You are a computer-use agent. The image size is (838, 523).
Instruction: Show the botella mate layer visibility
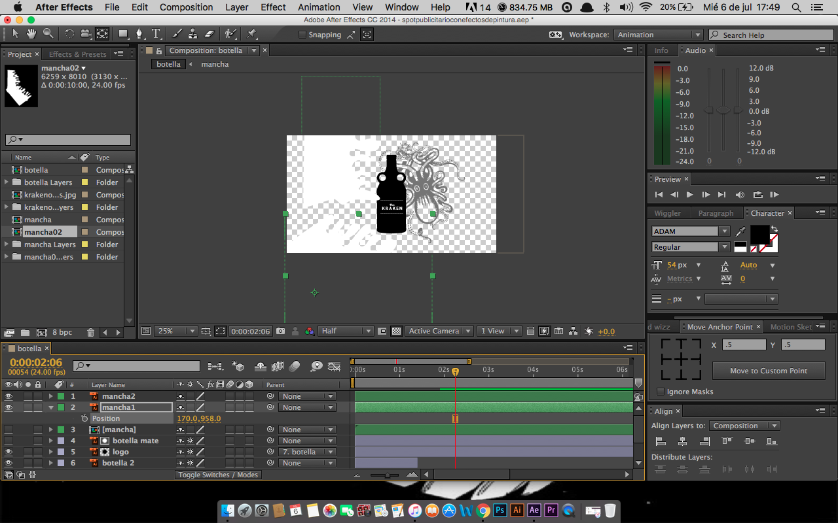tap(9, 441)
